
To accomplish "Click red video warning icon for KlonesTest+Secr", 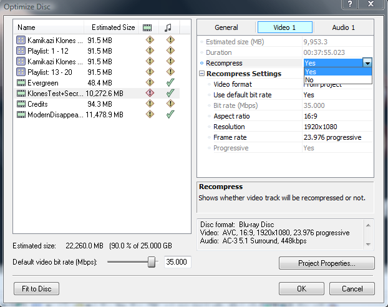I will click(149, 93).
